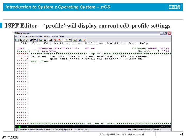Click the MA session indicator in status line

click(17, 127)
